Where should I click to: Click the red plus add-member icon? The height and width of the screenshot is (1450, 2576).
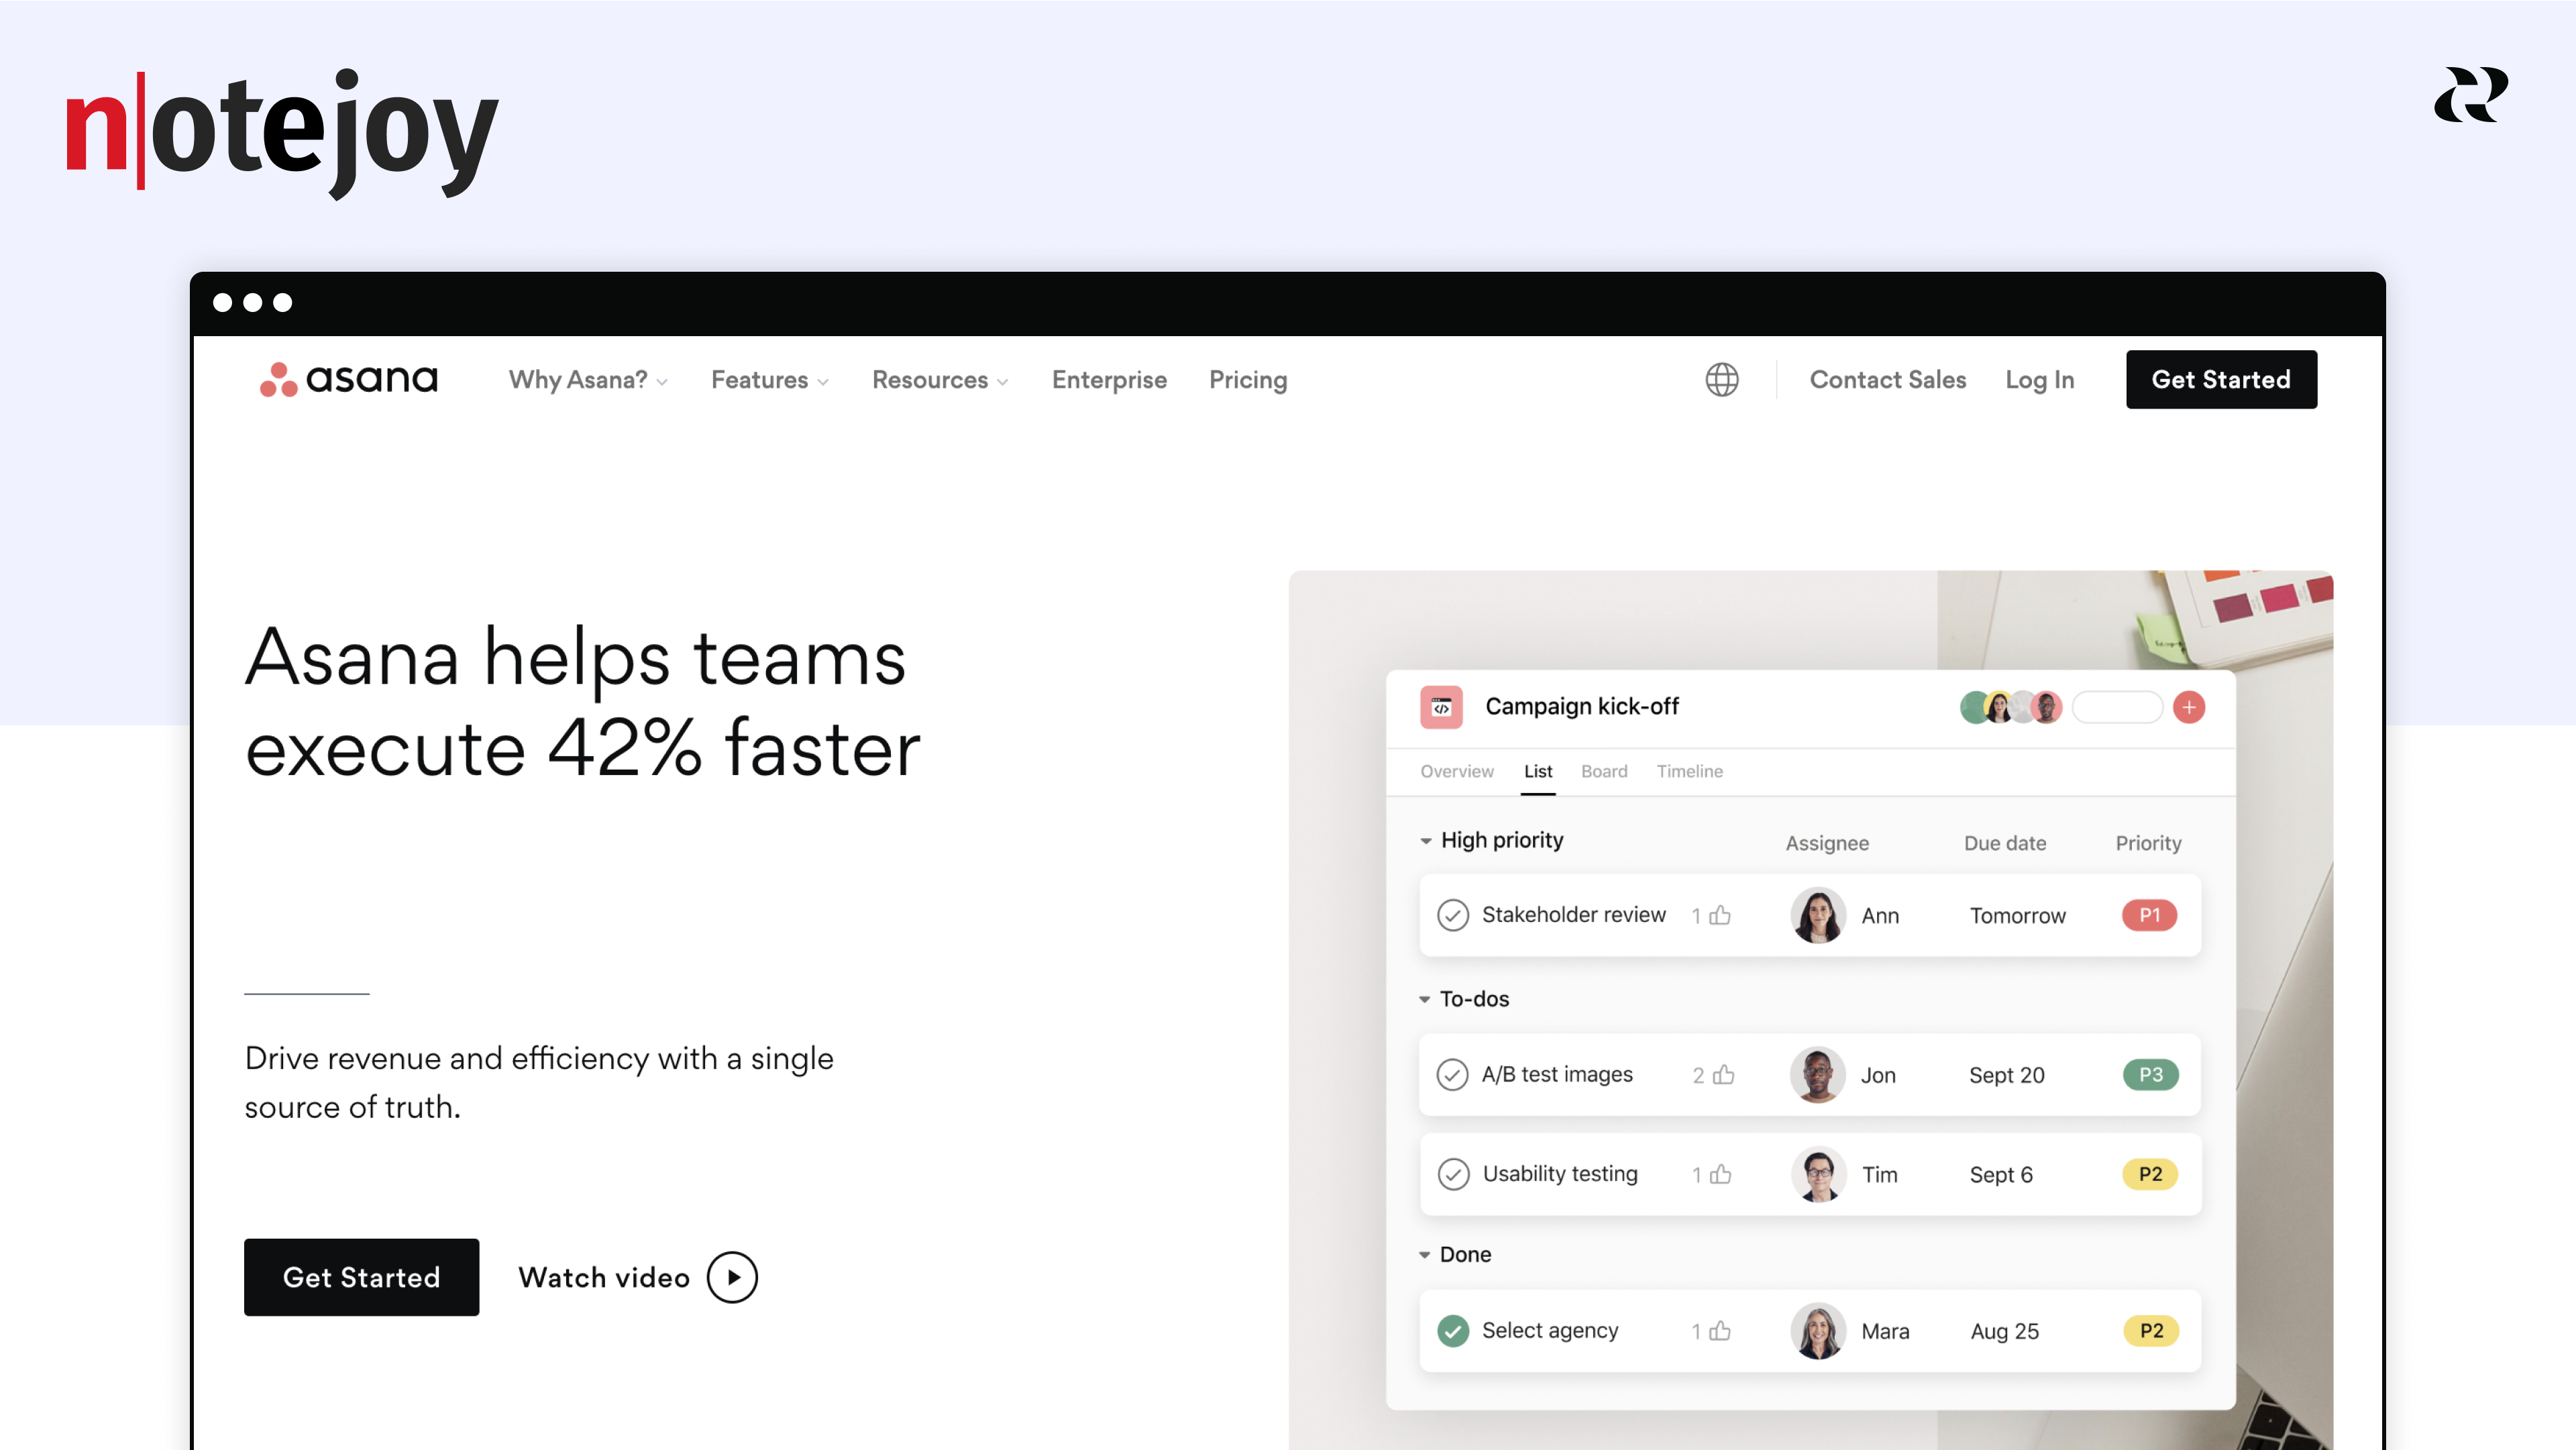click(2188, 707)
